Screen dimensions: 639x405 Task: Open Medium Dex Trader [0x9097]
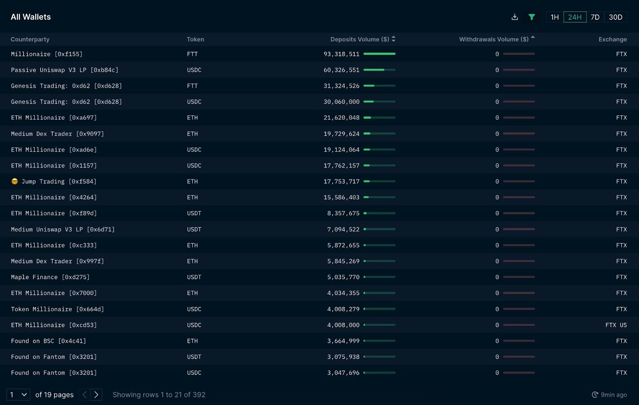tap(58, 134)
